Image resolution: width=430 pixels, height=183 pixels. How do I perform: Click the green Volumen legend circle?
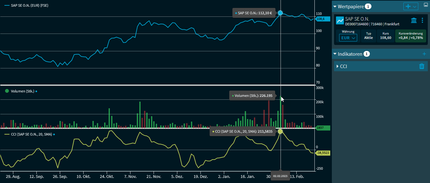click(7, 91)
